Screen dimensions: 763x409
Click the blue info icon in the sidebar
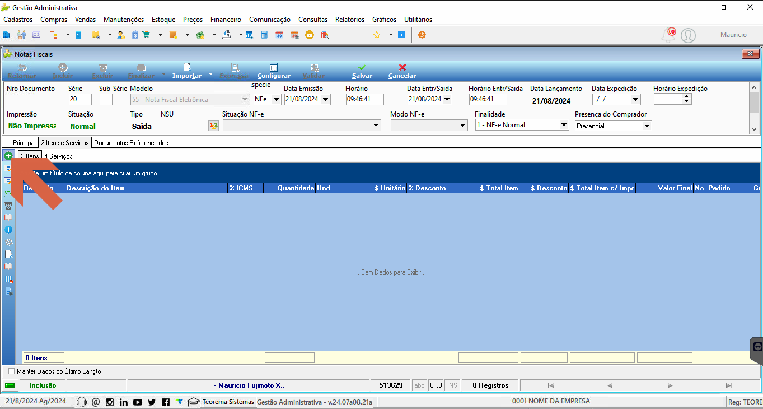[x=8, y=230]
